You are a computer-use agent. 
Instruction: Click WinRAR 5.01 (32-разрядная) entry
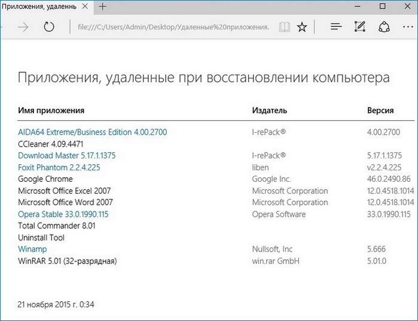(x=67, y=261)
